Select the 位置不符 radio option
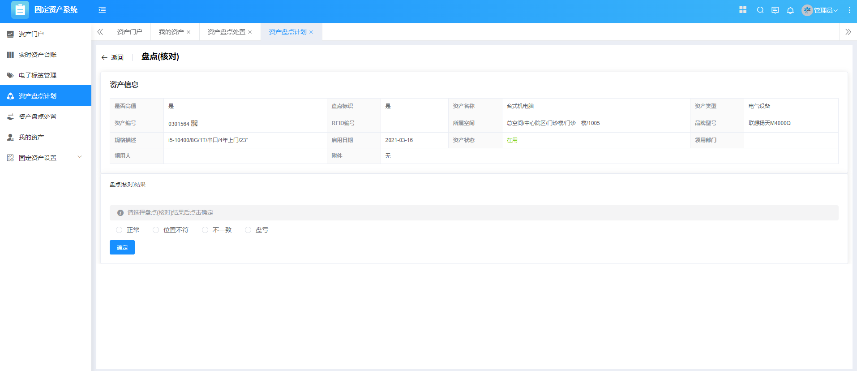The image size is (857, 371). coord(156,230)
